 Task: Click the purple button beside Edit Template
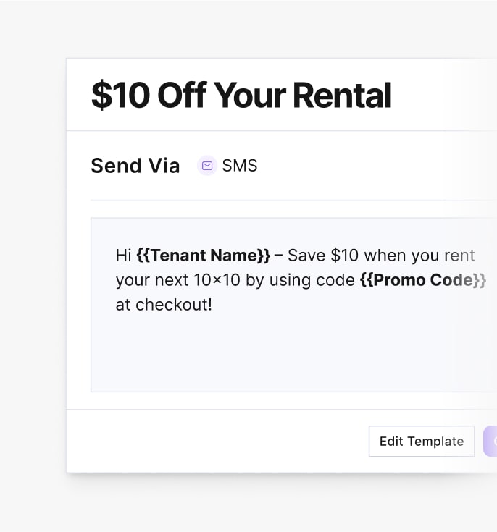coord(490,442)
